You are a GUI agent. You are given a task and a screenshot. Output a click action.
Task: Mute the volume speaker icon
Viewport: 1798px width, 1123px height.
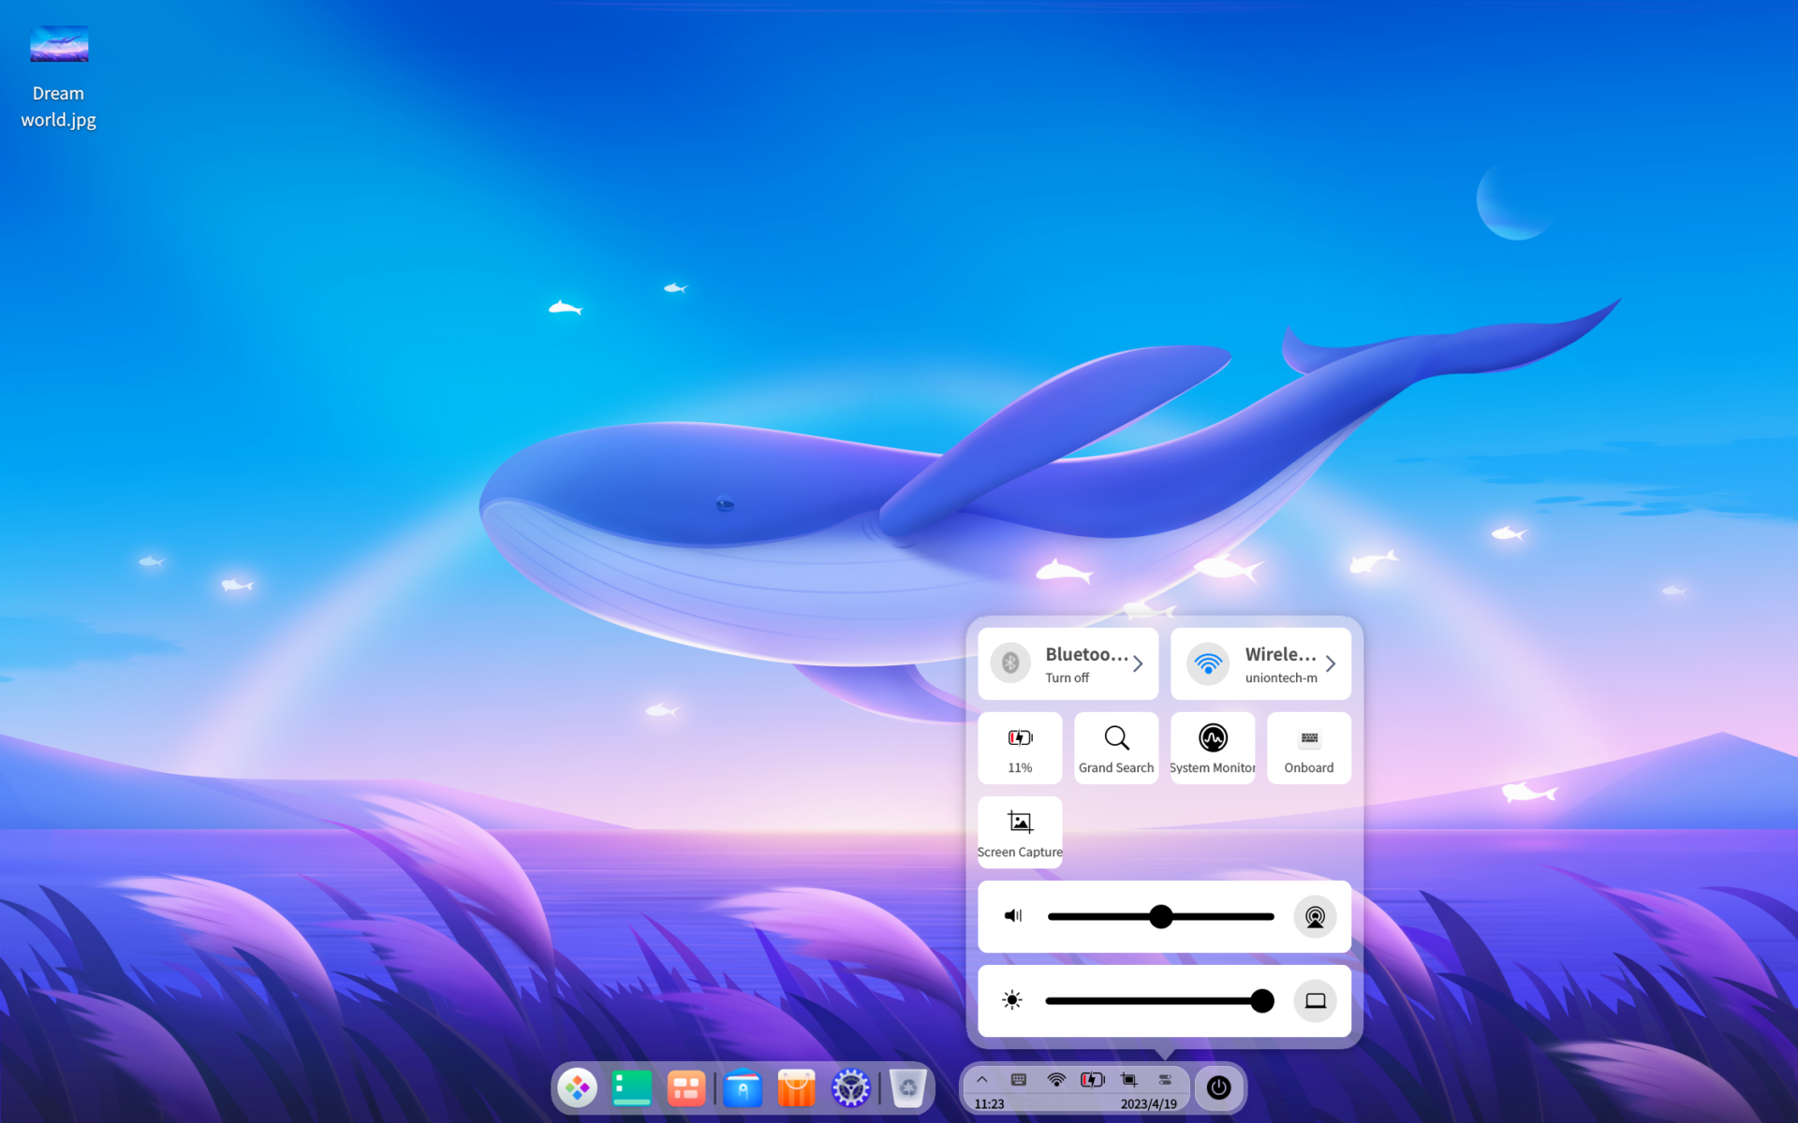[1012, 916]
